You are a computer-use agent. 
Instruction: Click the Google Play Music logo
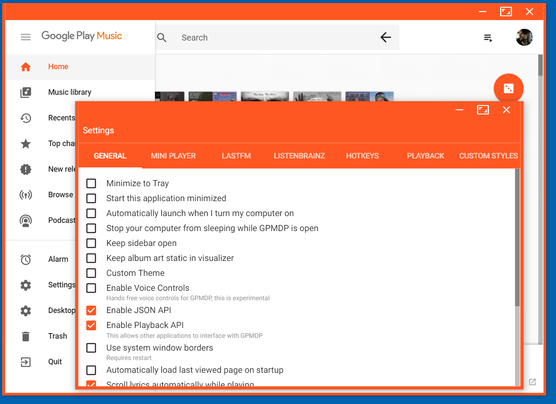click(82, 36)
